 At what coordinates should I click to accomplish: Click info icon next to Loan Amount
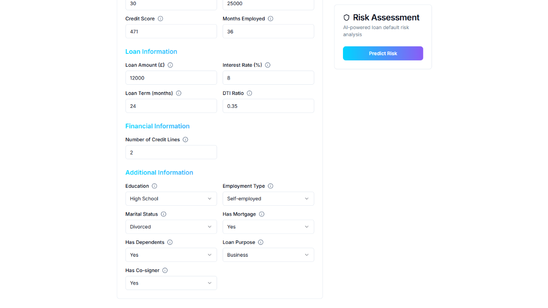click(170, 65)
